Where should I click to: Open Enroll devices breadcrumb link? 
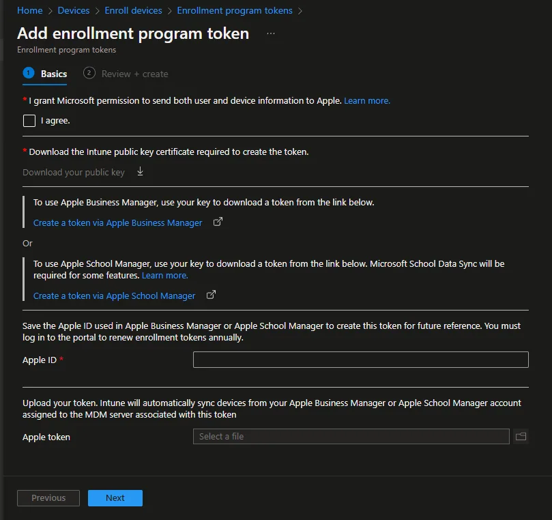pyautogui.click(x=134, y=10)
